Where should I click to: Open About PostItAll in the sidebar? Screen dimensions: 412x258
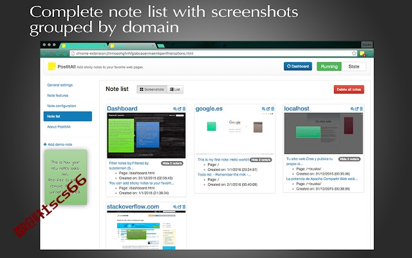point(59,126)
